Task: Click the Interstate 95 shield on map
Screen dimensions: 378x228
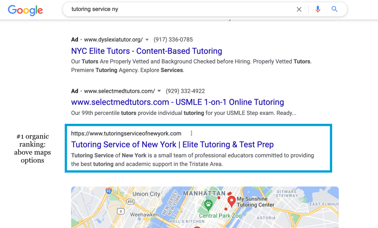Action: 109,191
